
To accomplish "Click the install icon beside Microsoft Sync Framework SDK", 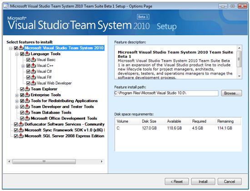I will (21, 130).
